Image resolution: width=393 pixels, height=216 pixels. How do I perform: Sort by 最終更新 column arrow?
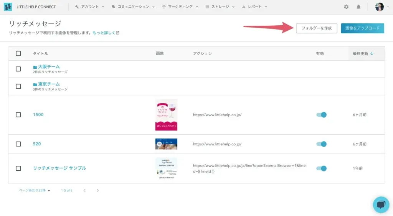pyautogui.click(x=372, y=54)
